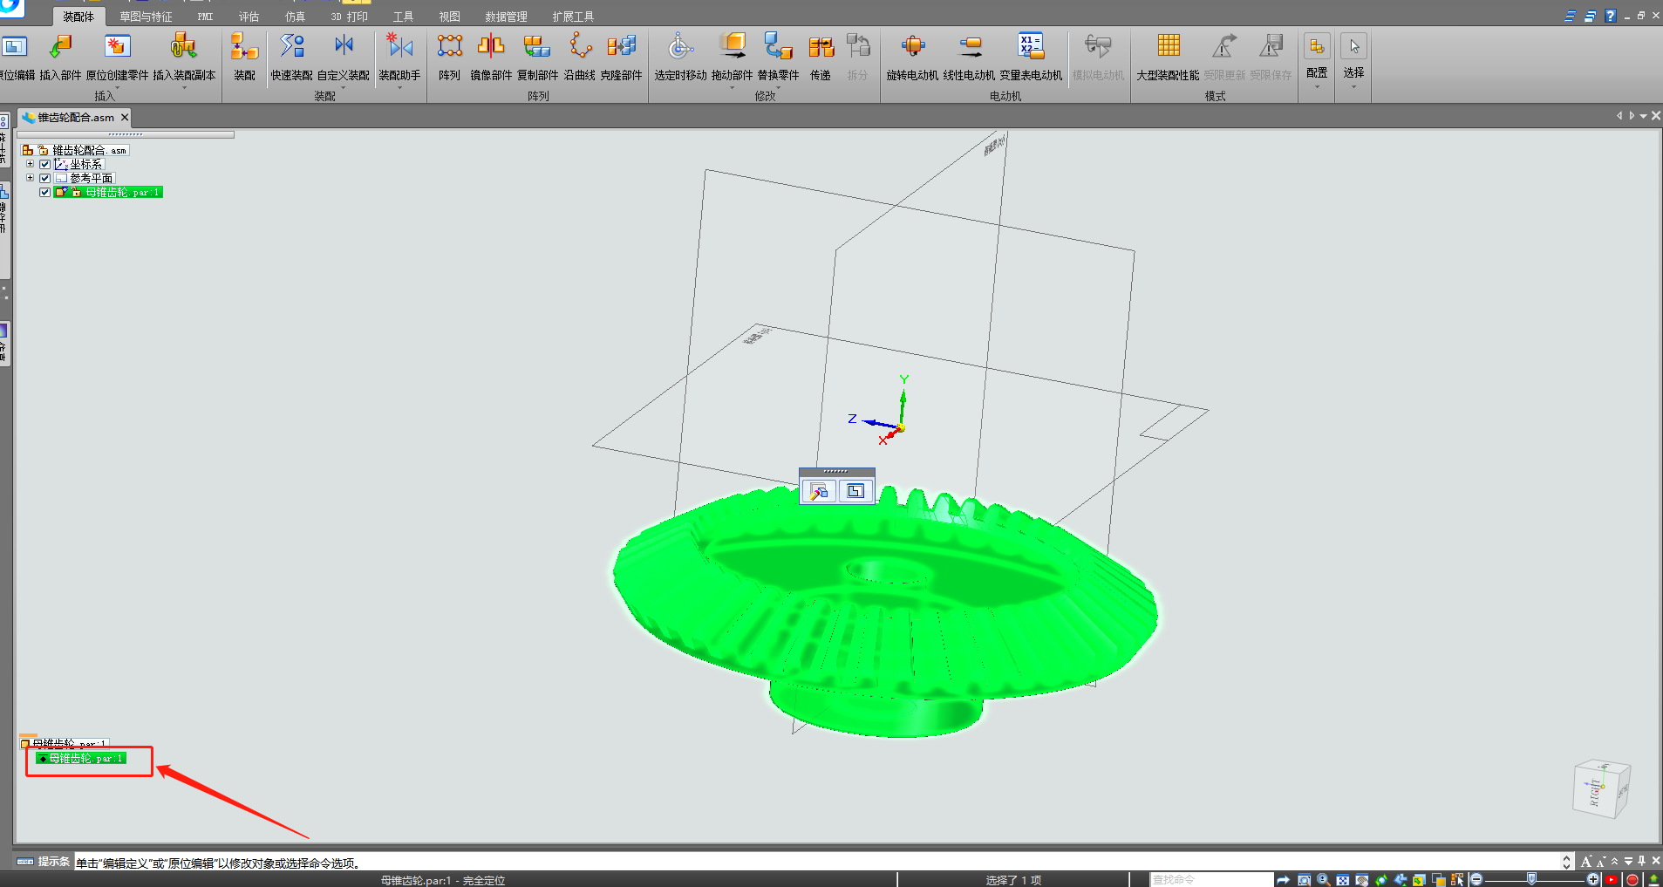The image size is (1663, 887).
Task: Open 插入装配副本 dropdown arrow
Action: click(x=184, y=87)
